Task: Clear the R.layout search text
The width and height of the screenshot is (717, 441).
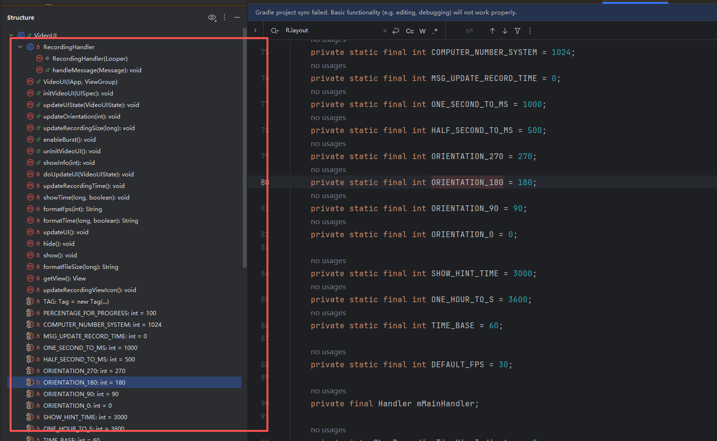Action: [x=385, y=31]
